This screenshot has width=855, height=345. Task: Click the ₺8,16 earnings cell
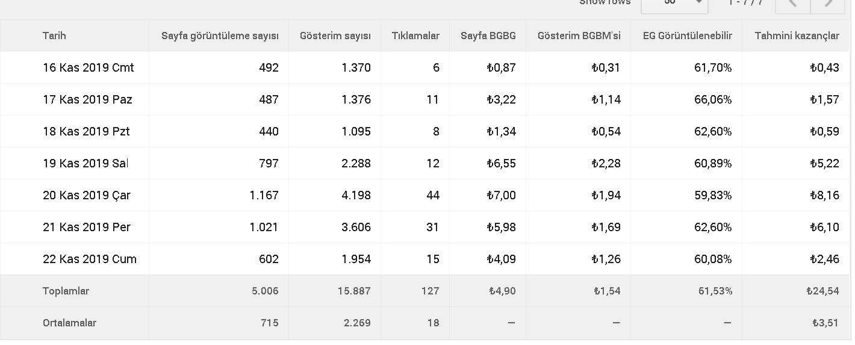[824, 195]
